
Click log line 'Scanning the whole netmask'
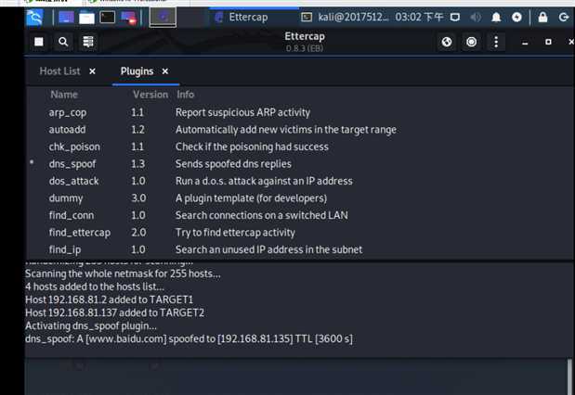click(x=123, y=274)
